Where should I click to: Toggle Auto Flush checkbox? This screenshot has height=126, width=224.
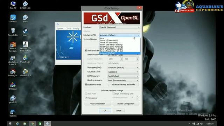[86, 93]
